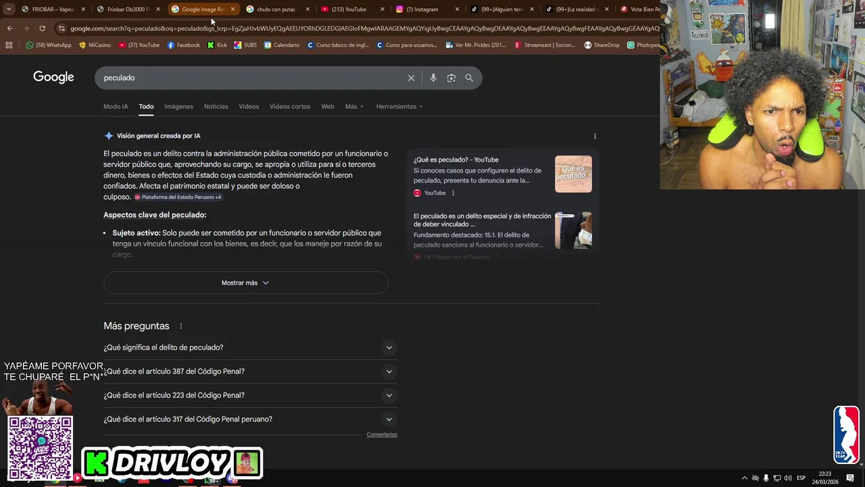This screenshot has width=865, height=487.
Task: Open the apps grid in bookmarks bar
Action: [x=9, y=45]
